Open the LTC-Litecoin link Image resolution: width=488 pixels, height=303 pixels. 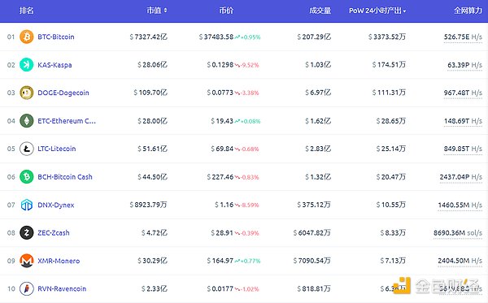(x=57, y=149)
